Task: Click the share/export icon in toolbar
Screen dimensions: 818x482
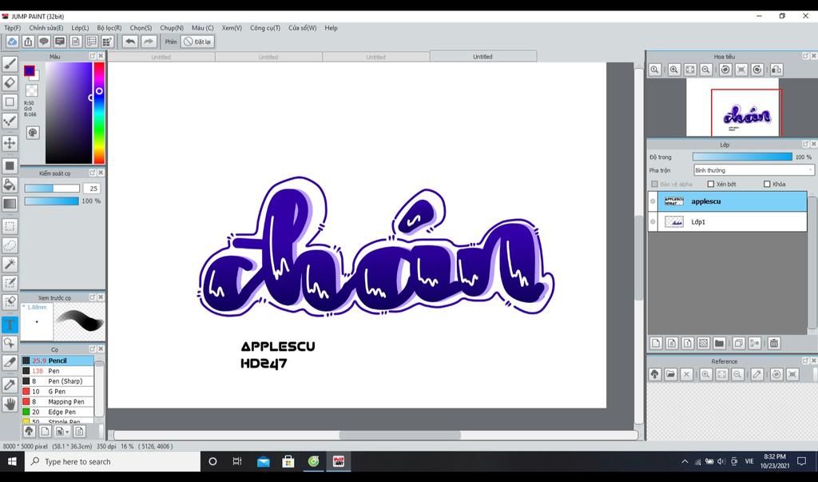Action: coord(28,42)
